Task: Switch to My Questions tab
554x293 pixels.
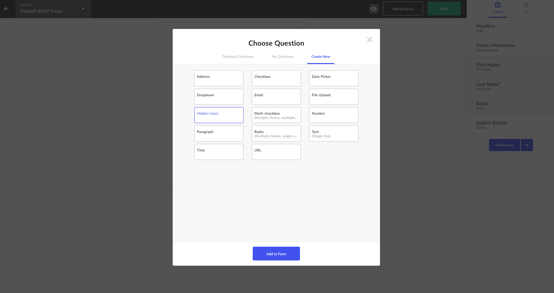Action: pyautogui.click(x=283, y=56)
